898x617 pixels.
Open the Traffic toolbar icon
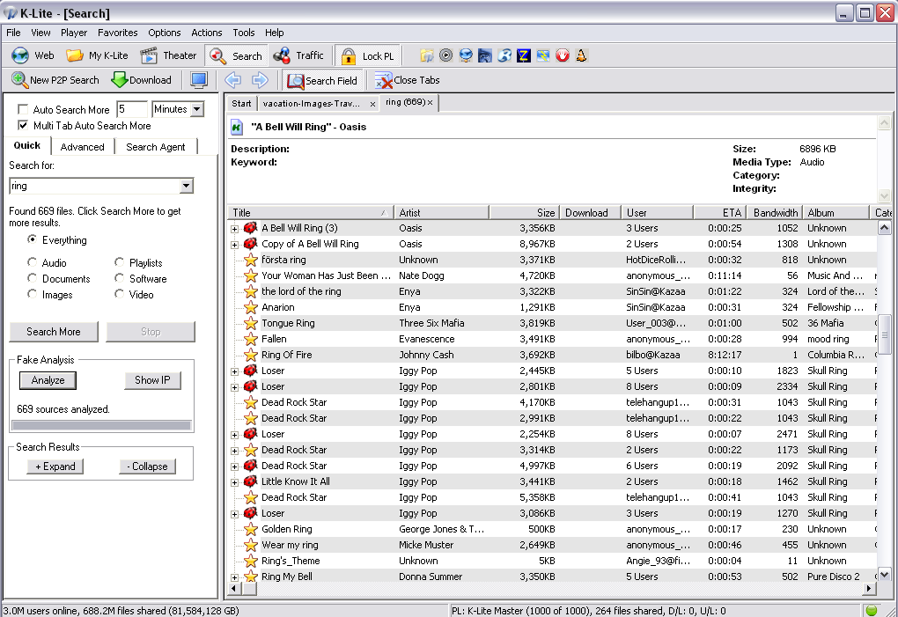click(282, 55)
